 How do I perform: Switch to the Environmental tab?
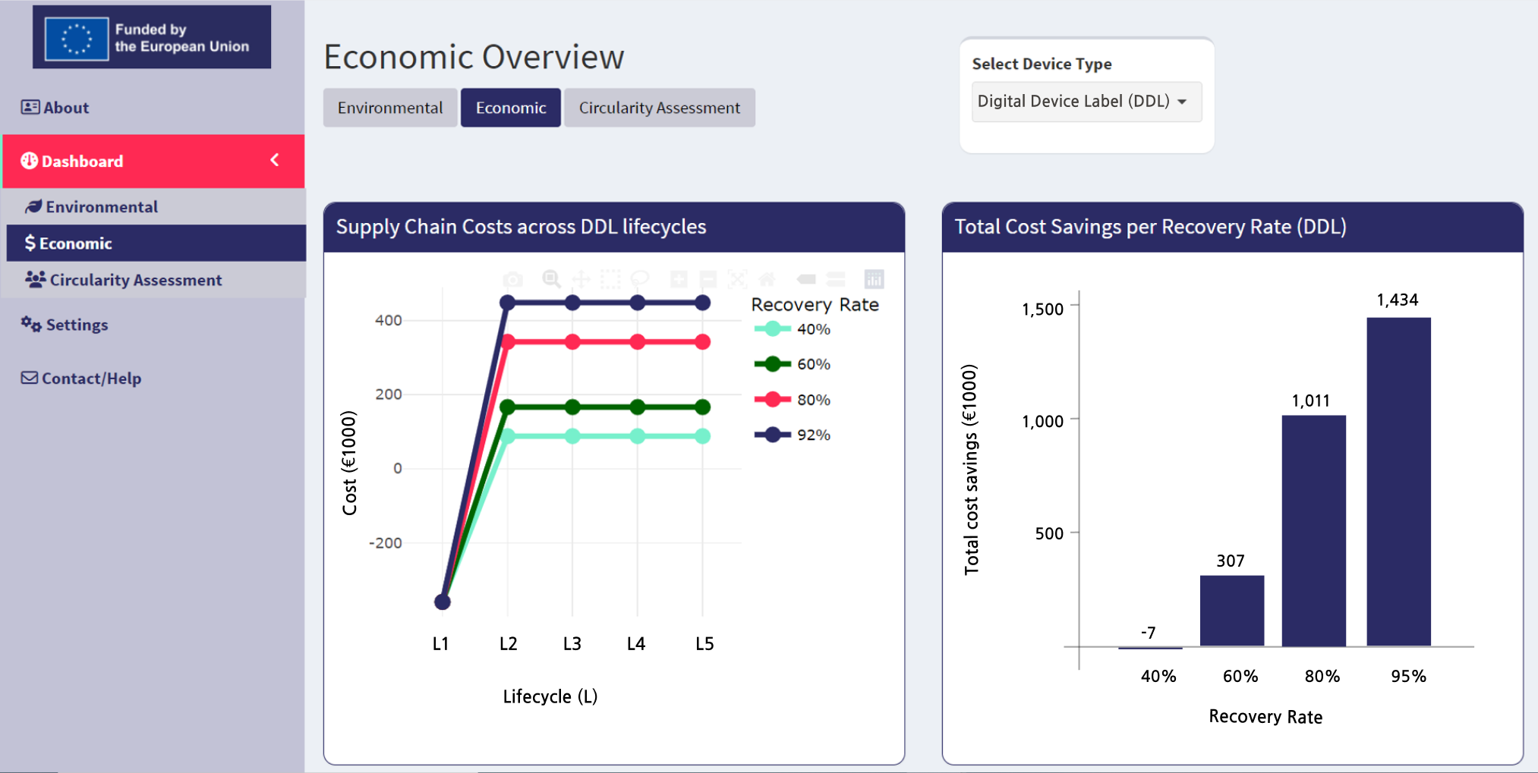(x=389, y=107)
